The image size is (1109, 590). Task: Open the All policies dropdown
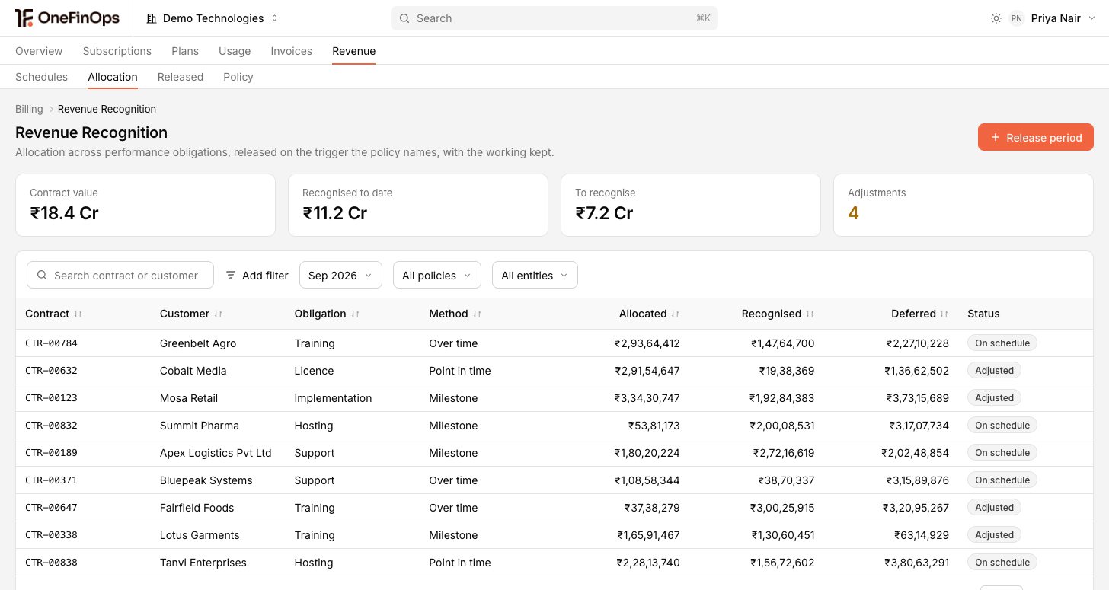click(437, 276)
